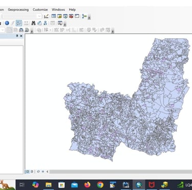Viewport: 192px width, 190px height.
Task: Toggle the Auto Hide pin on the Table of Contents panel
Action: tap(17, 36)
